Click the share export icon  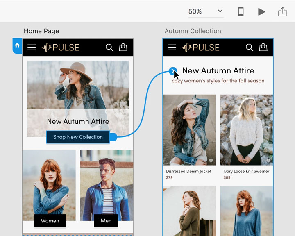tap(282, 12)
